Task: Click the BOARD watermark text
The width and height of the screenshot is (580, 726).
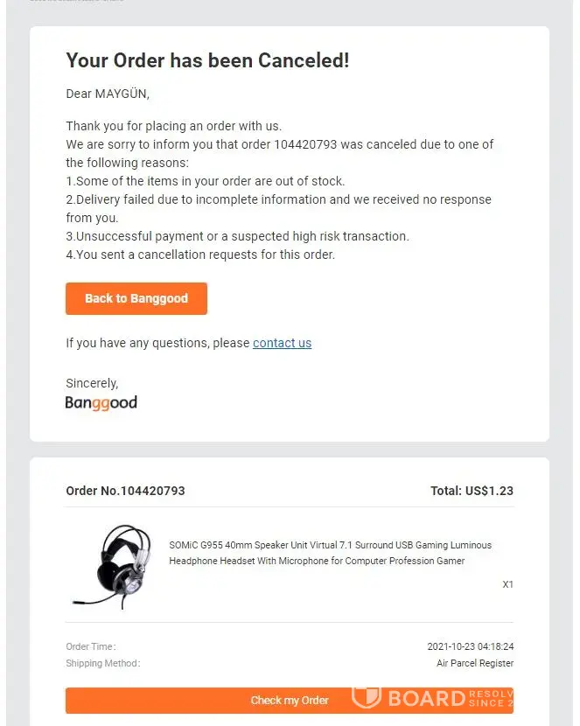Action: coord(426,698)
